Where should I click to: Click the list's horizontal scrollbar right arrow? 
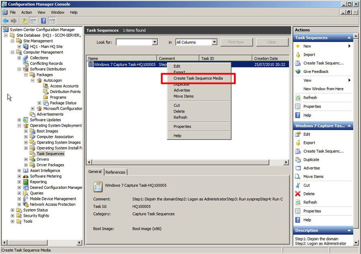click(x=286, y=162)
